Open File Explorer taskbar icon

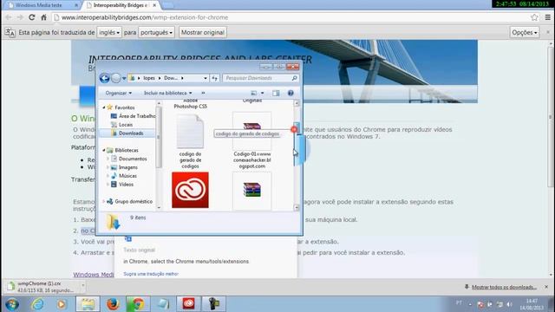coord(88,304)
